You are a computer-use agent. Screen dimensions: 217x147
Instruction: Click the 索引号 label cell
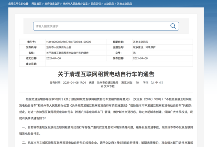[32, 42]
